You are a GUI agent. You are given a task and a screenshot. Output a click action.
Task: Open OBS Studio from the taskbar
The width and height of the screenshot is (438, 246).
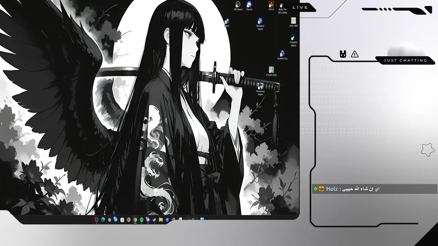96,220
